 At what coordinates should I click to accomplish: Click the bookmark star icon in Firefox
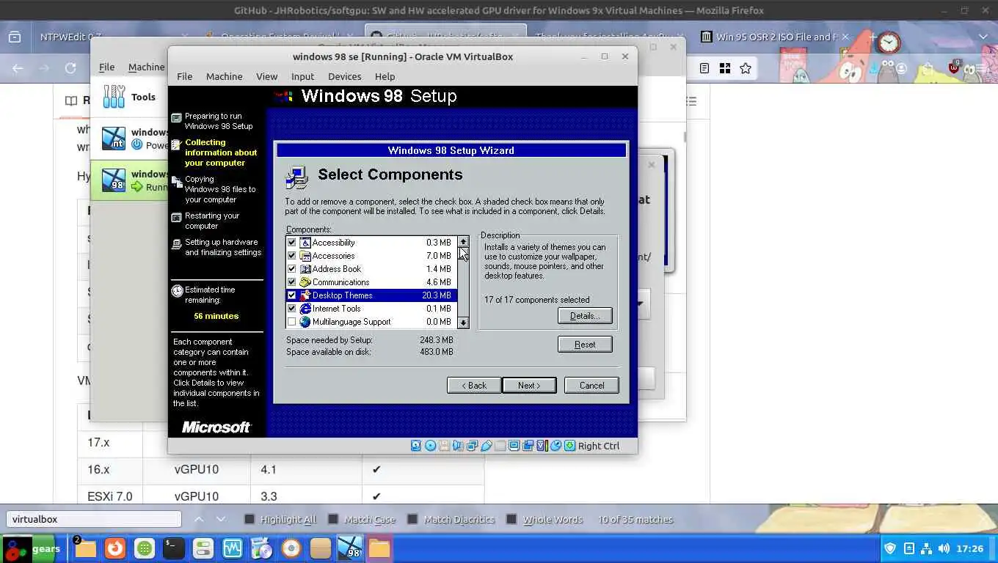[x=746, y=68]
